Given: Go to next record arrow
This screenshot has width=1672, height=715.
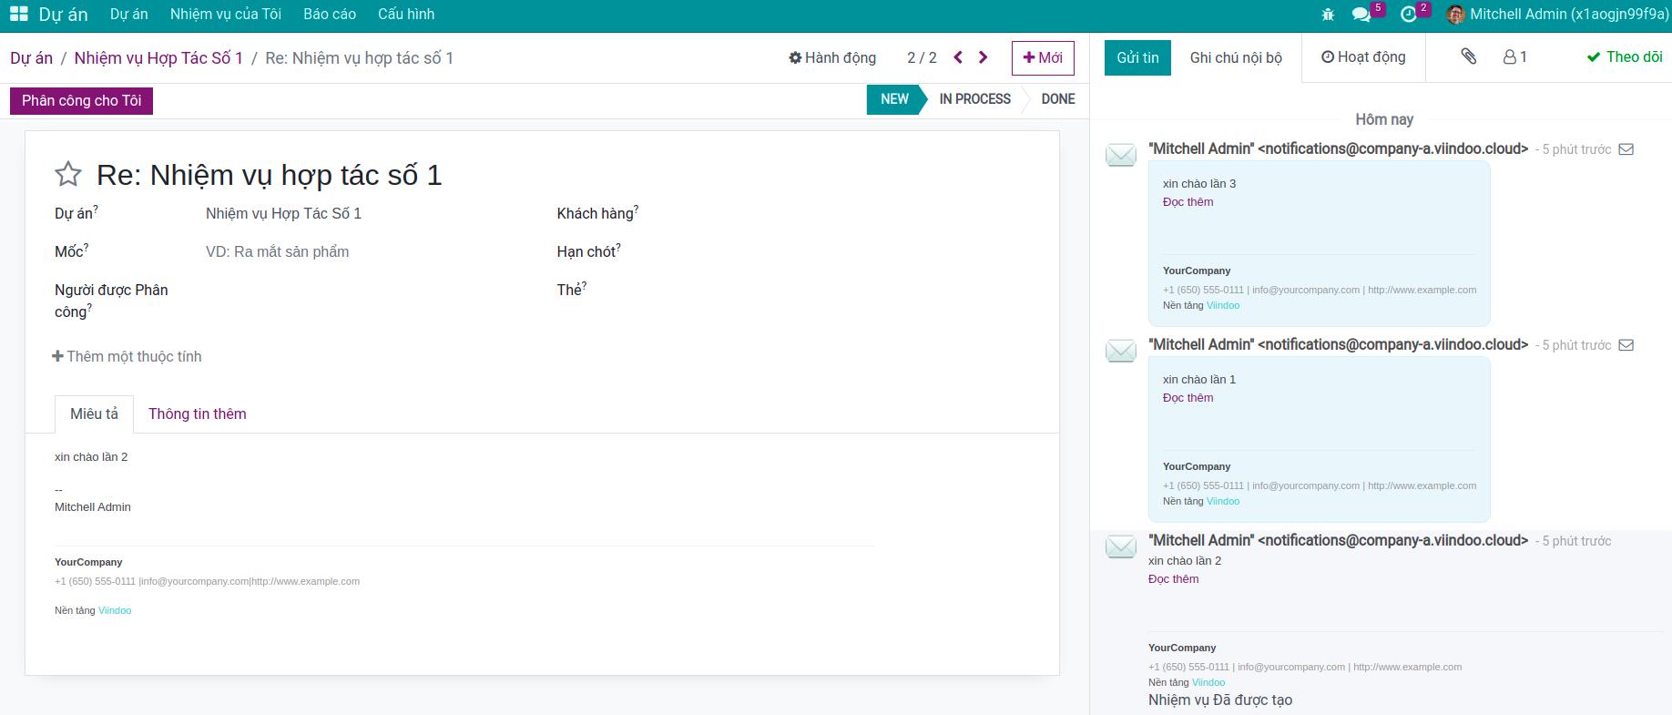Looking at the screenshot, I should coord(983,57).
